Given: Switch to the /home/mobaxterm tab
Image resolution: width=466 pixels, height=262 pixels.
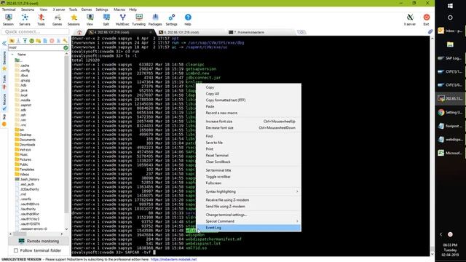Looking at the screenshot, I should pyautogui.click(x=259, y=32).
